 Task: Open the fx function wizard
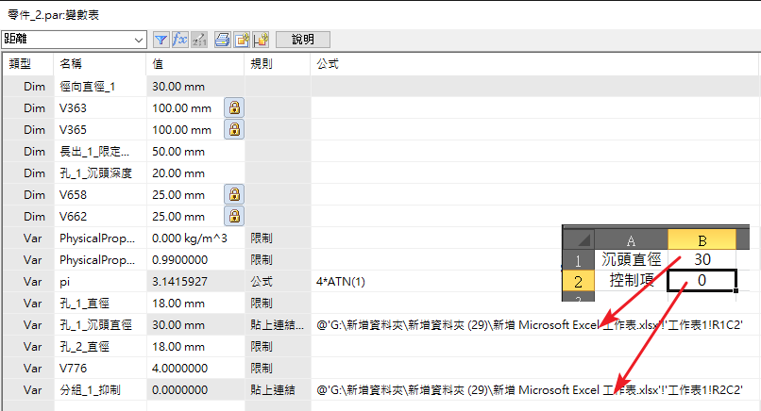180,40
